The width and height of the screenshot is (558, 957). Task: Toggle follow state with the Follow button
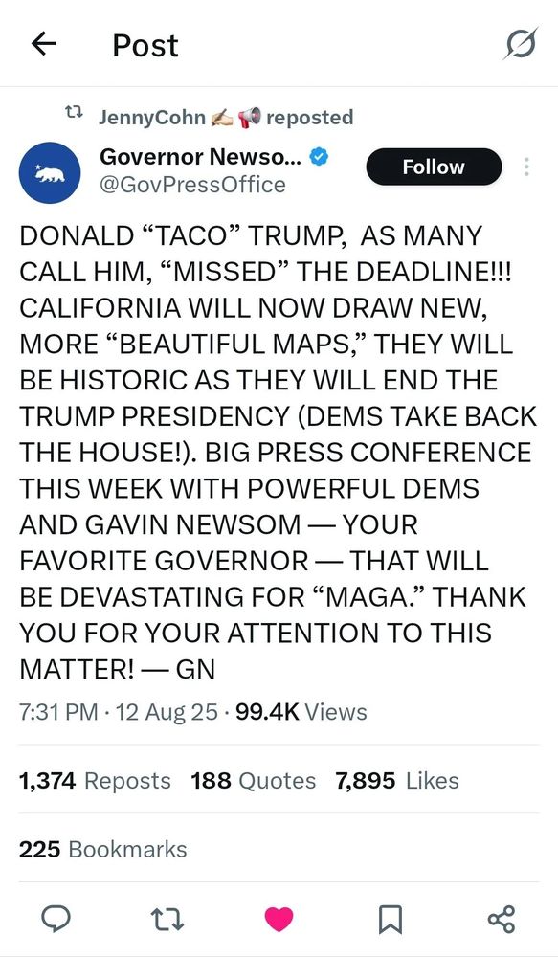pos(433,167)
